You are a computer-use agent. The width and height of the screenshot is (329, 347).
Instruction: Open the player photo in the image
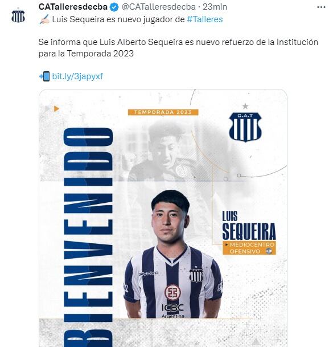pos(172,254)
